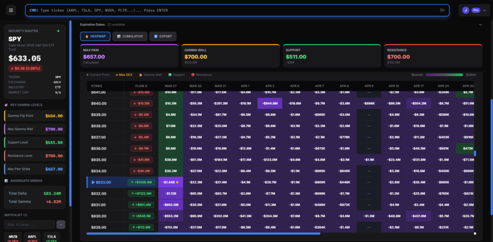The width and height of the screenshot is (493, 242).
Task: Click the Total Gamma +6.82M value
Action: click(x=53, y=202)
